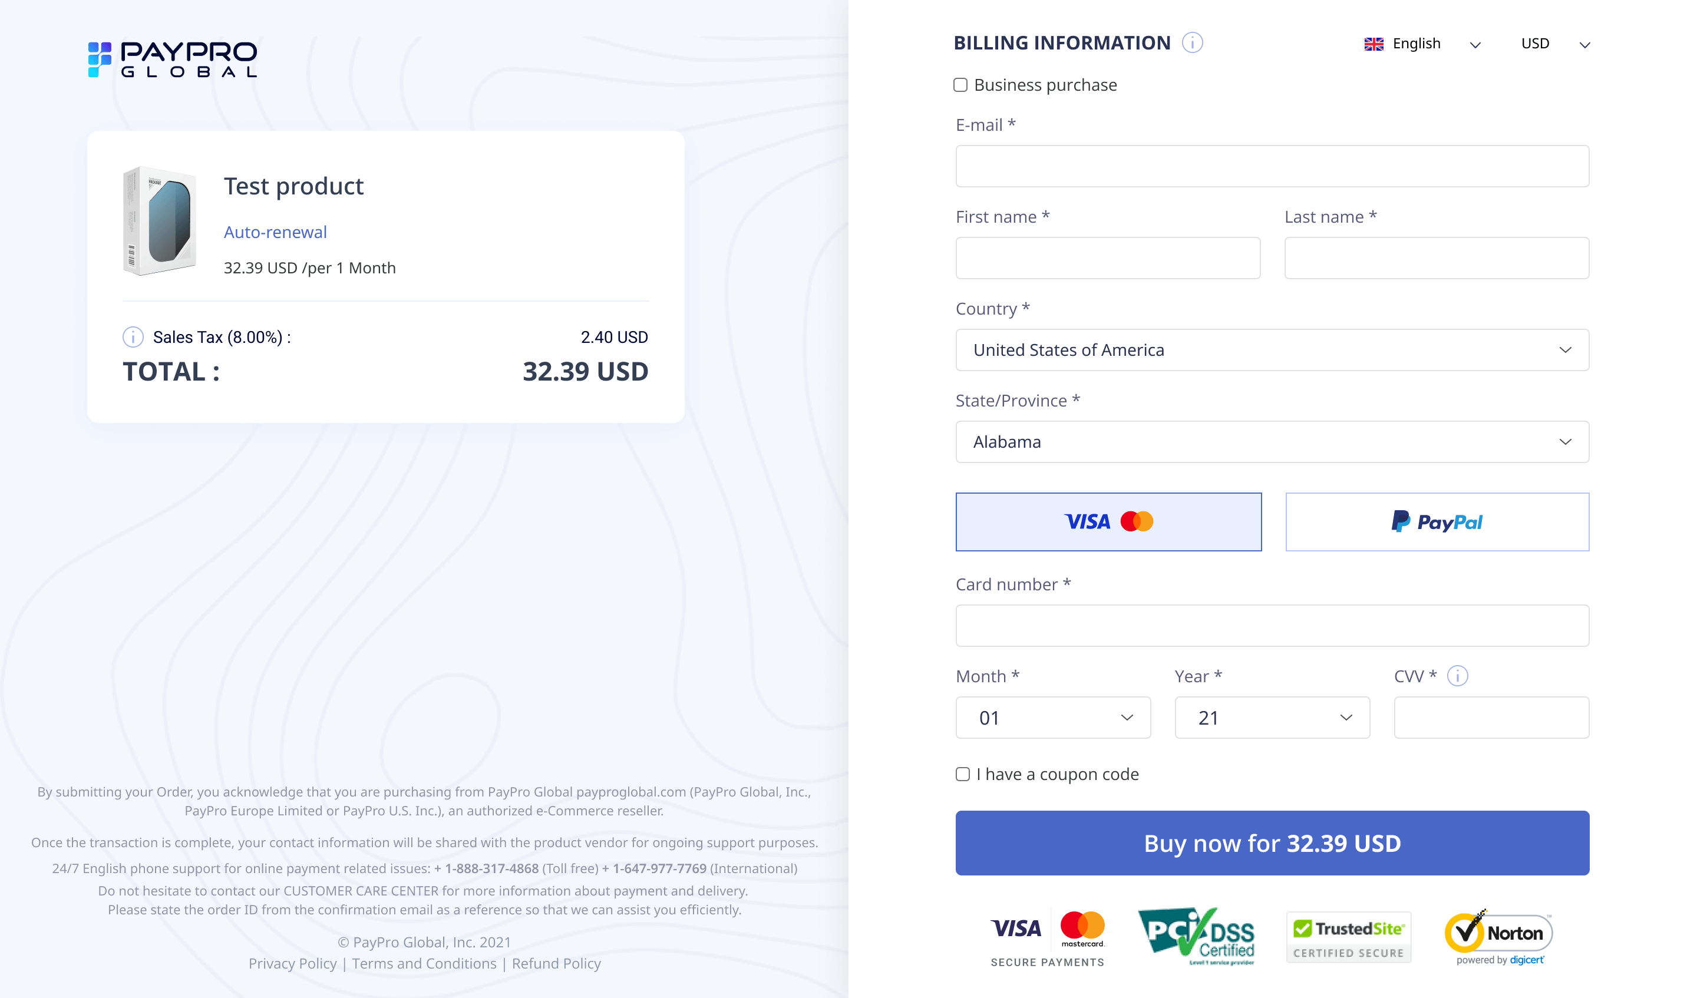Click the Test product box thumbnail
Viewport: 1697px width, 998px height.
[160, 221]
